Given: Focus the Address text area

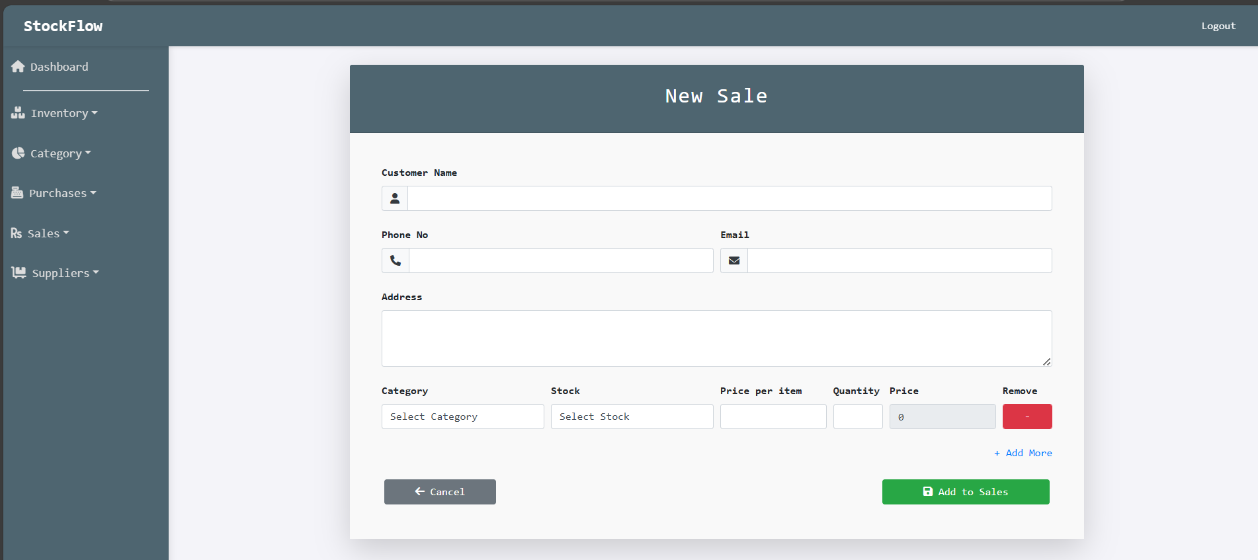Looking at the screenshot, I should point(716,339).
